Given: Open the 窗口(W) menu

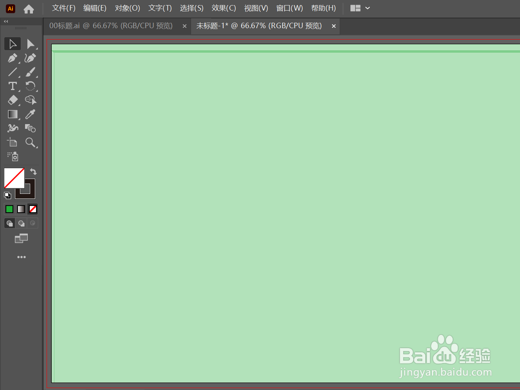Looking at the screenshot, I should (x=290, y=8).
